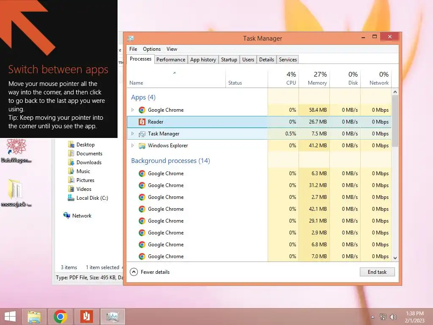Viewport: 433px width, 325px height.
Task: Click scroll down arrow in process list
Action: 395,258
